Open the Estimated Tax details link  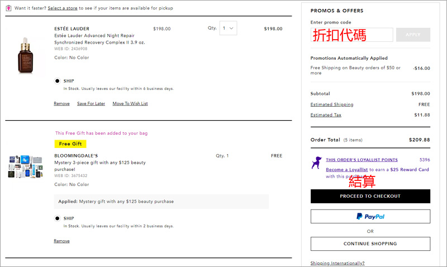point(326,115)
